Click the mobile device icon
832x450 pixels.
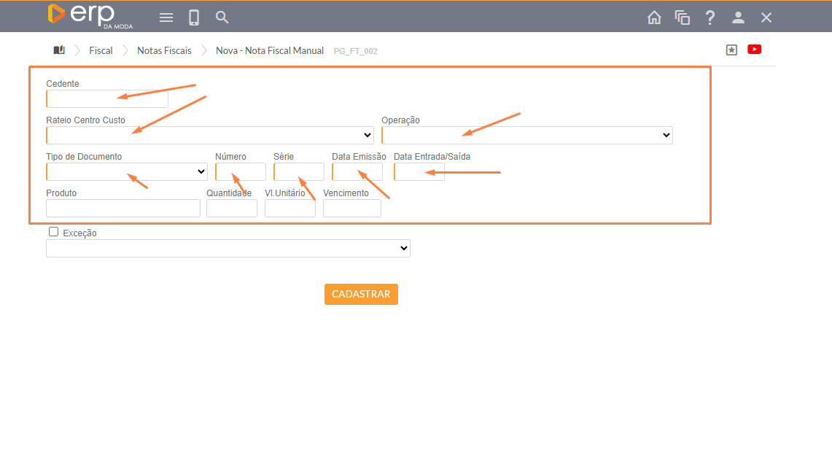[194, 18]
